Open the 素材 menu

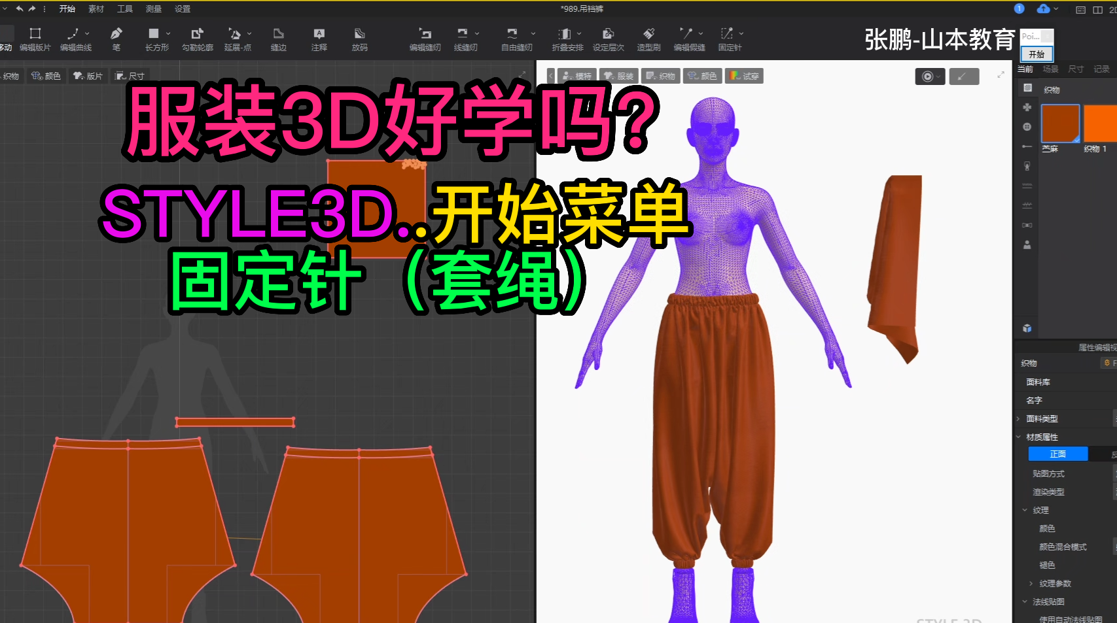96,9
